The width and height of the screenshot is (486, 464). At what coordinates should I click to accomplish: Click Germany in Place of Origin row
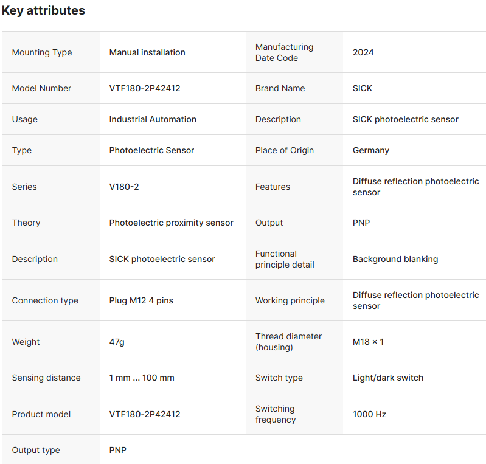(x=371, y=150)
